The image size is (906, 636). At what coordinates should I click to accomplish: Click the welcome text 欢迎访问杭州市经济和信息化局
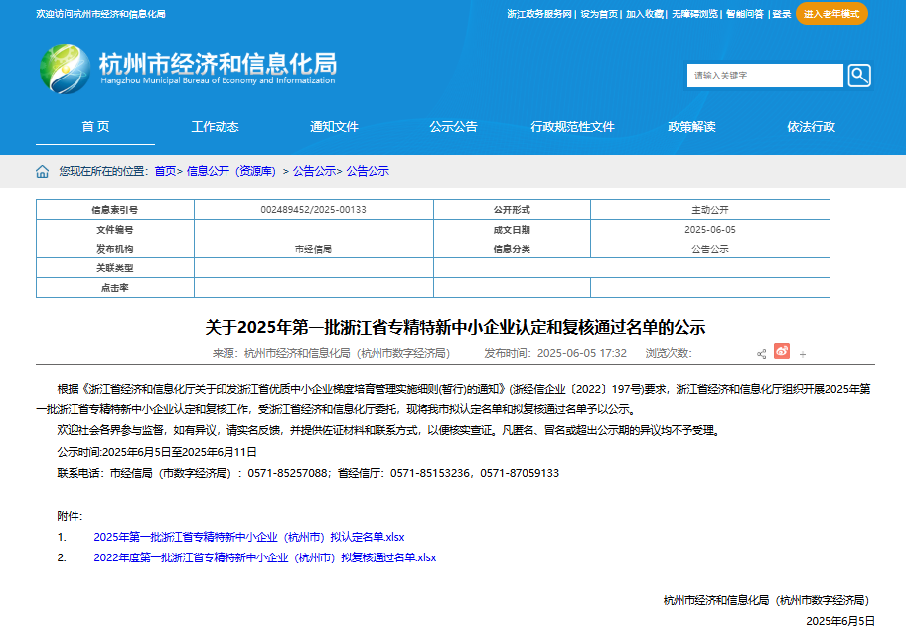point(100,14)
